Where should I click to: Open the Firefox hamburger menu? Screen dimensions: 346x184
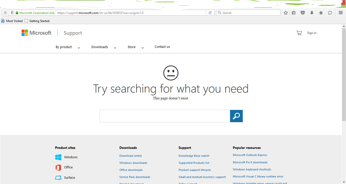(341, 13)
